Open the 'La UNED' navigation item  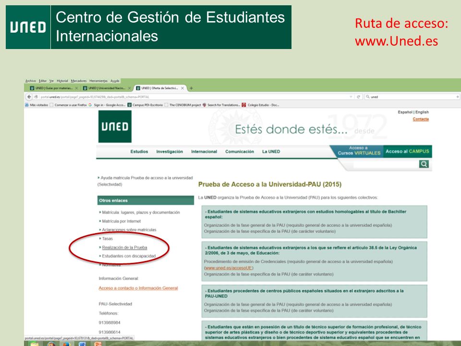tap(271, 151)
